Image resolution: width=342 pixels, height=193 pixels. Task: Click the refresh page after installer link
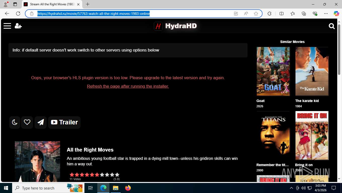point(128,86)
